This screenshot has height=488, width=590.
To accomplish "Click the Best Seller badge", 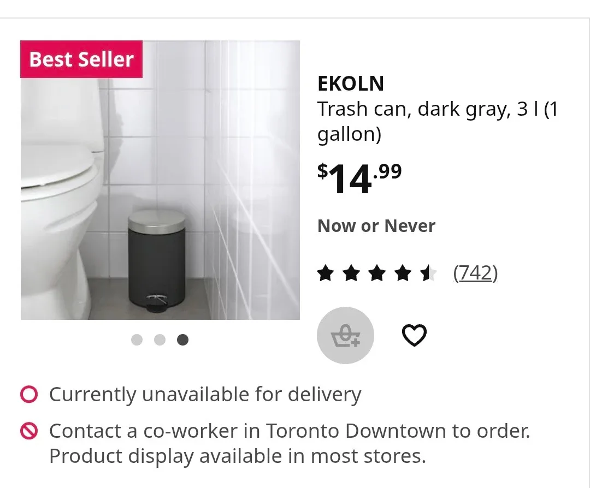I will coord(81,59).
